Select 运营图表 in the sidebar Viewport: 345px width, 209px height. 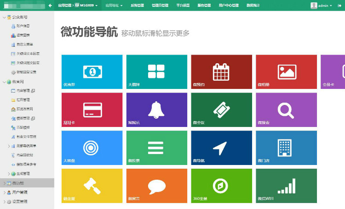(23, 35)
